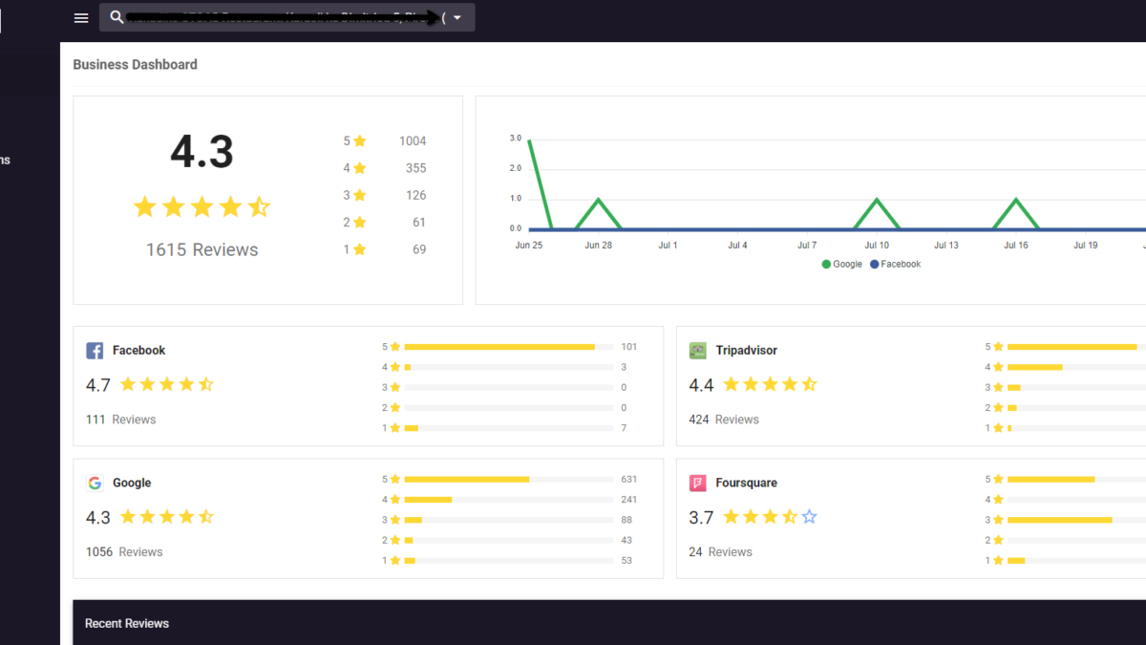Click the 69 one-star count

pyautogui.click(x=419, y=249)
